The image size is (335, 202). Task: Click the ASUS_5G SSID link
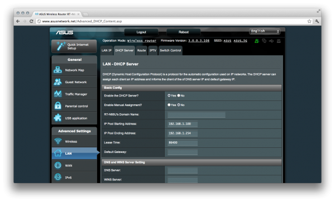click(x=240, y=41)
